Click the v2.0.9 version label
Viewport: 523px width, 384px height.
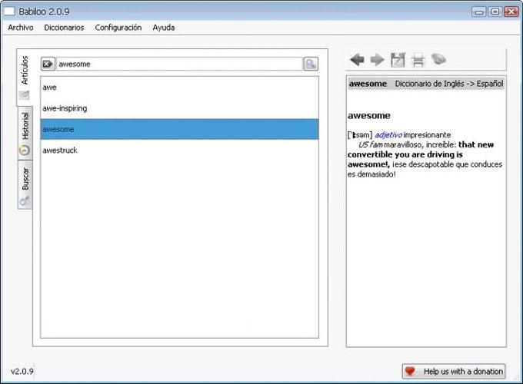coord(22,372)
